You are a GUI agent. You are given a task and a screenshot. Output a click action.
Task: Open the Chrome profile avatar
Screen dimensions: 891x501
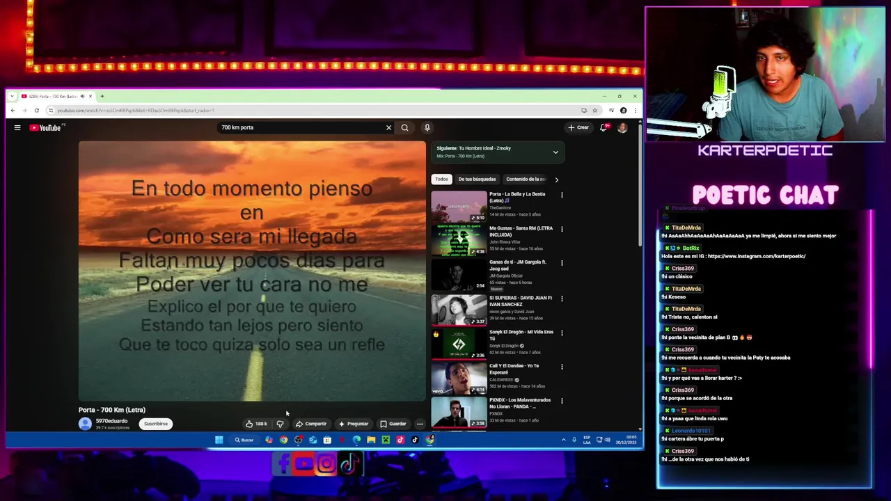[x=623, y=111]
